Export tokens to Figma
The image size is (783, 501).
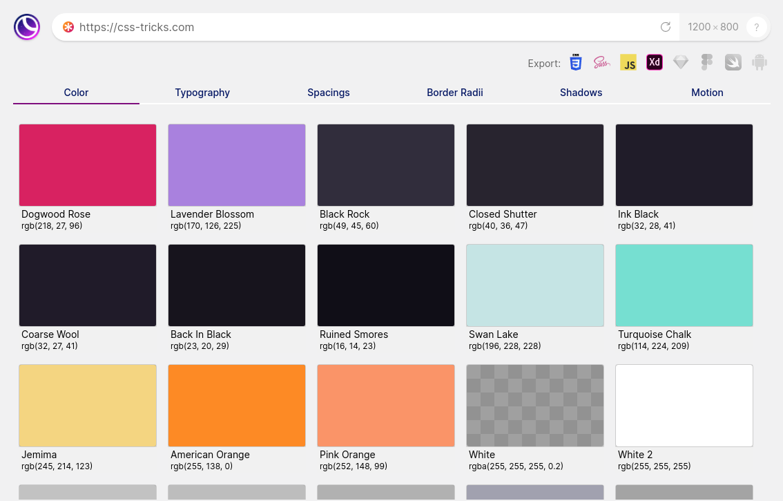706,62
